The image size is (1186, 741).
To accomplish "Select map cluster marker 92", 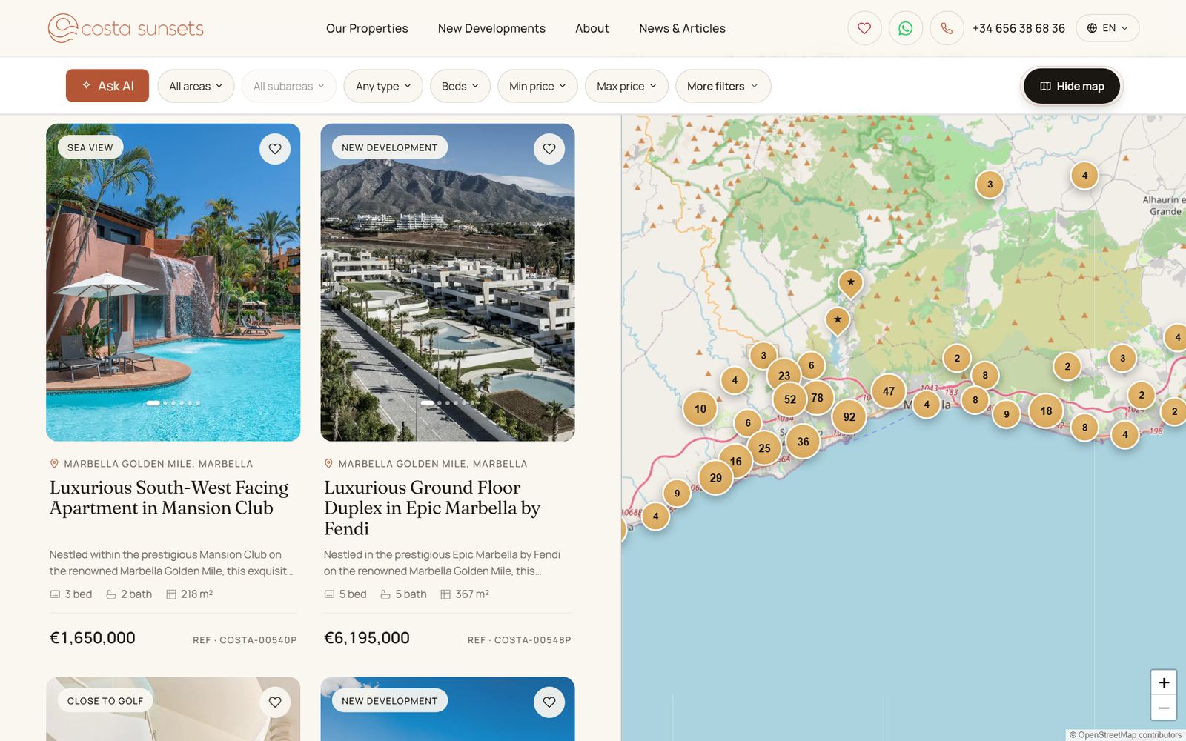I will [849, 417].
